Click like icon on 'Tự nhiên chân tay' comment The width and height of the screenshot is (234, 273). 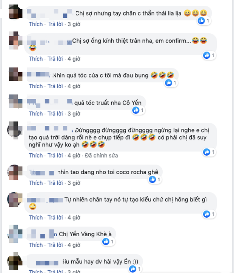coord(206,214)
